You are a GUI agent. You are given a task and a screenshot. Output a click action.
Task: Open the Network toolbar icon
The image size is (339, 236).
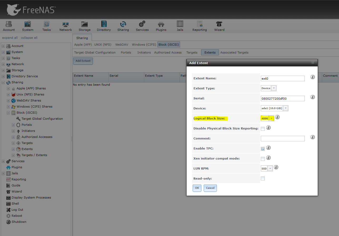point(66,26)
